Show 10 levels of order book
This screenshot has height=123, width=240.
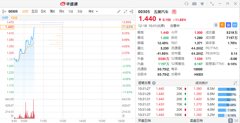point(236,121)
